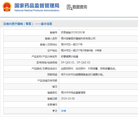Click the 预期用途 label
The image size is (138, 117).
coord(52,75)
